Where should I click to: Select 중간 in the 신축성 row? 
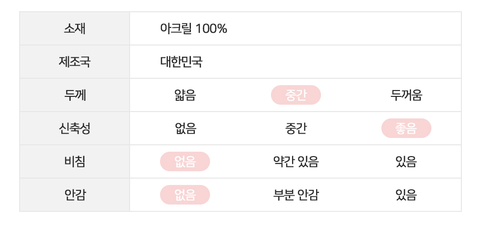pyautogui.click(x=296, y=129)
